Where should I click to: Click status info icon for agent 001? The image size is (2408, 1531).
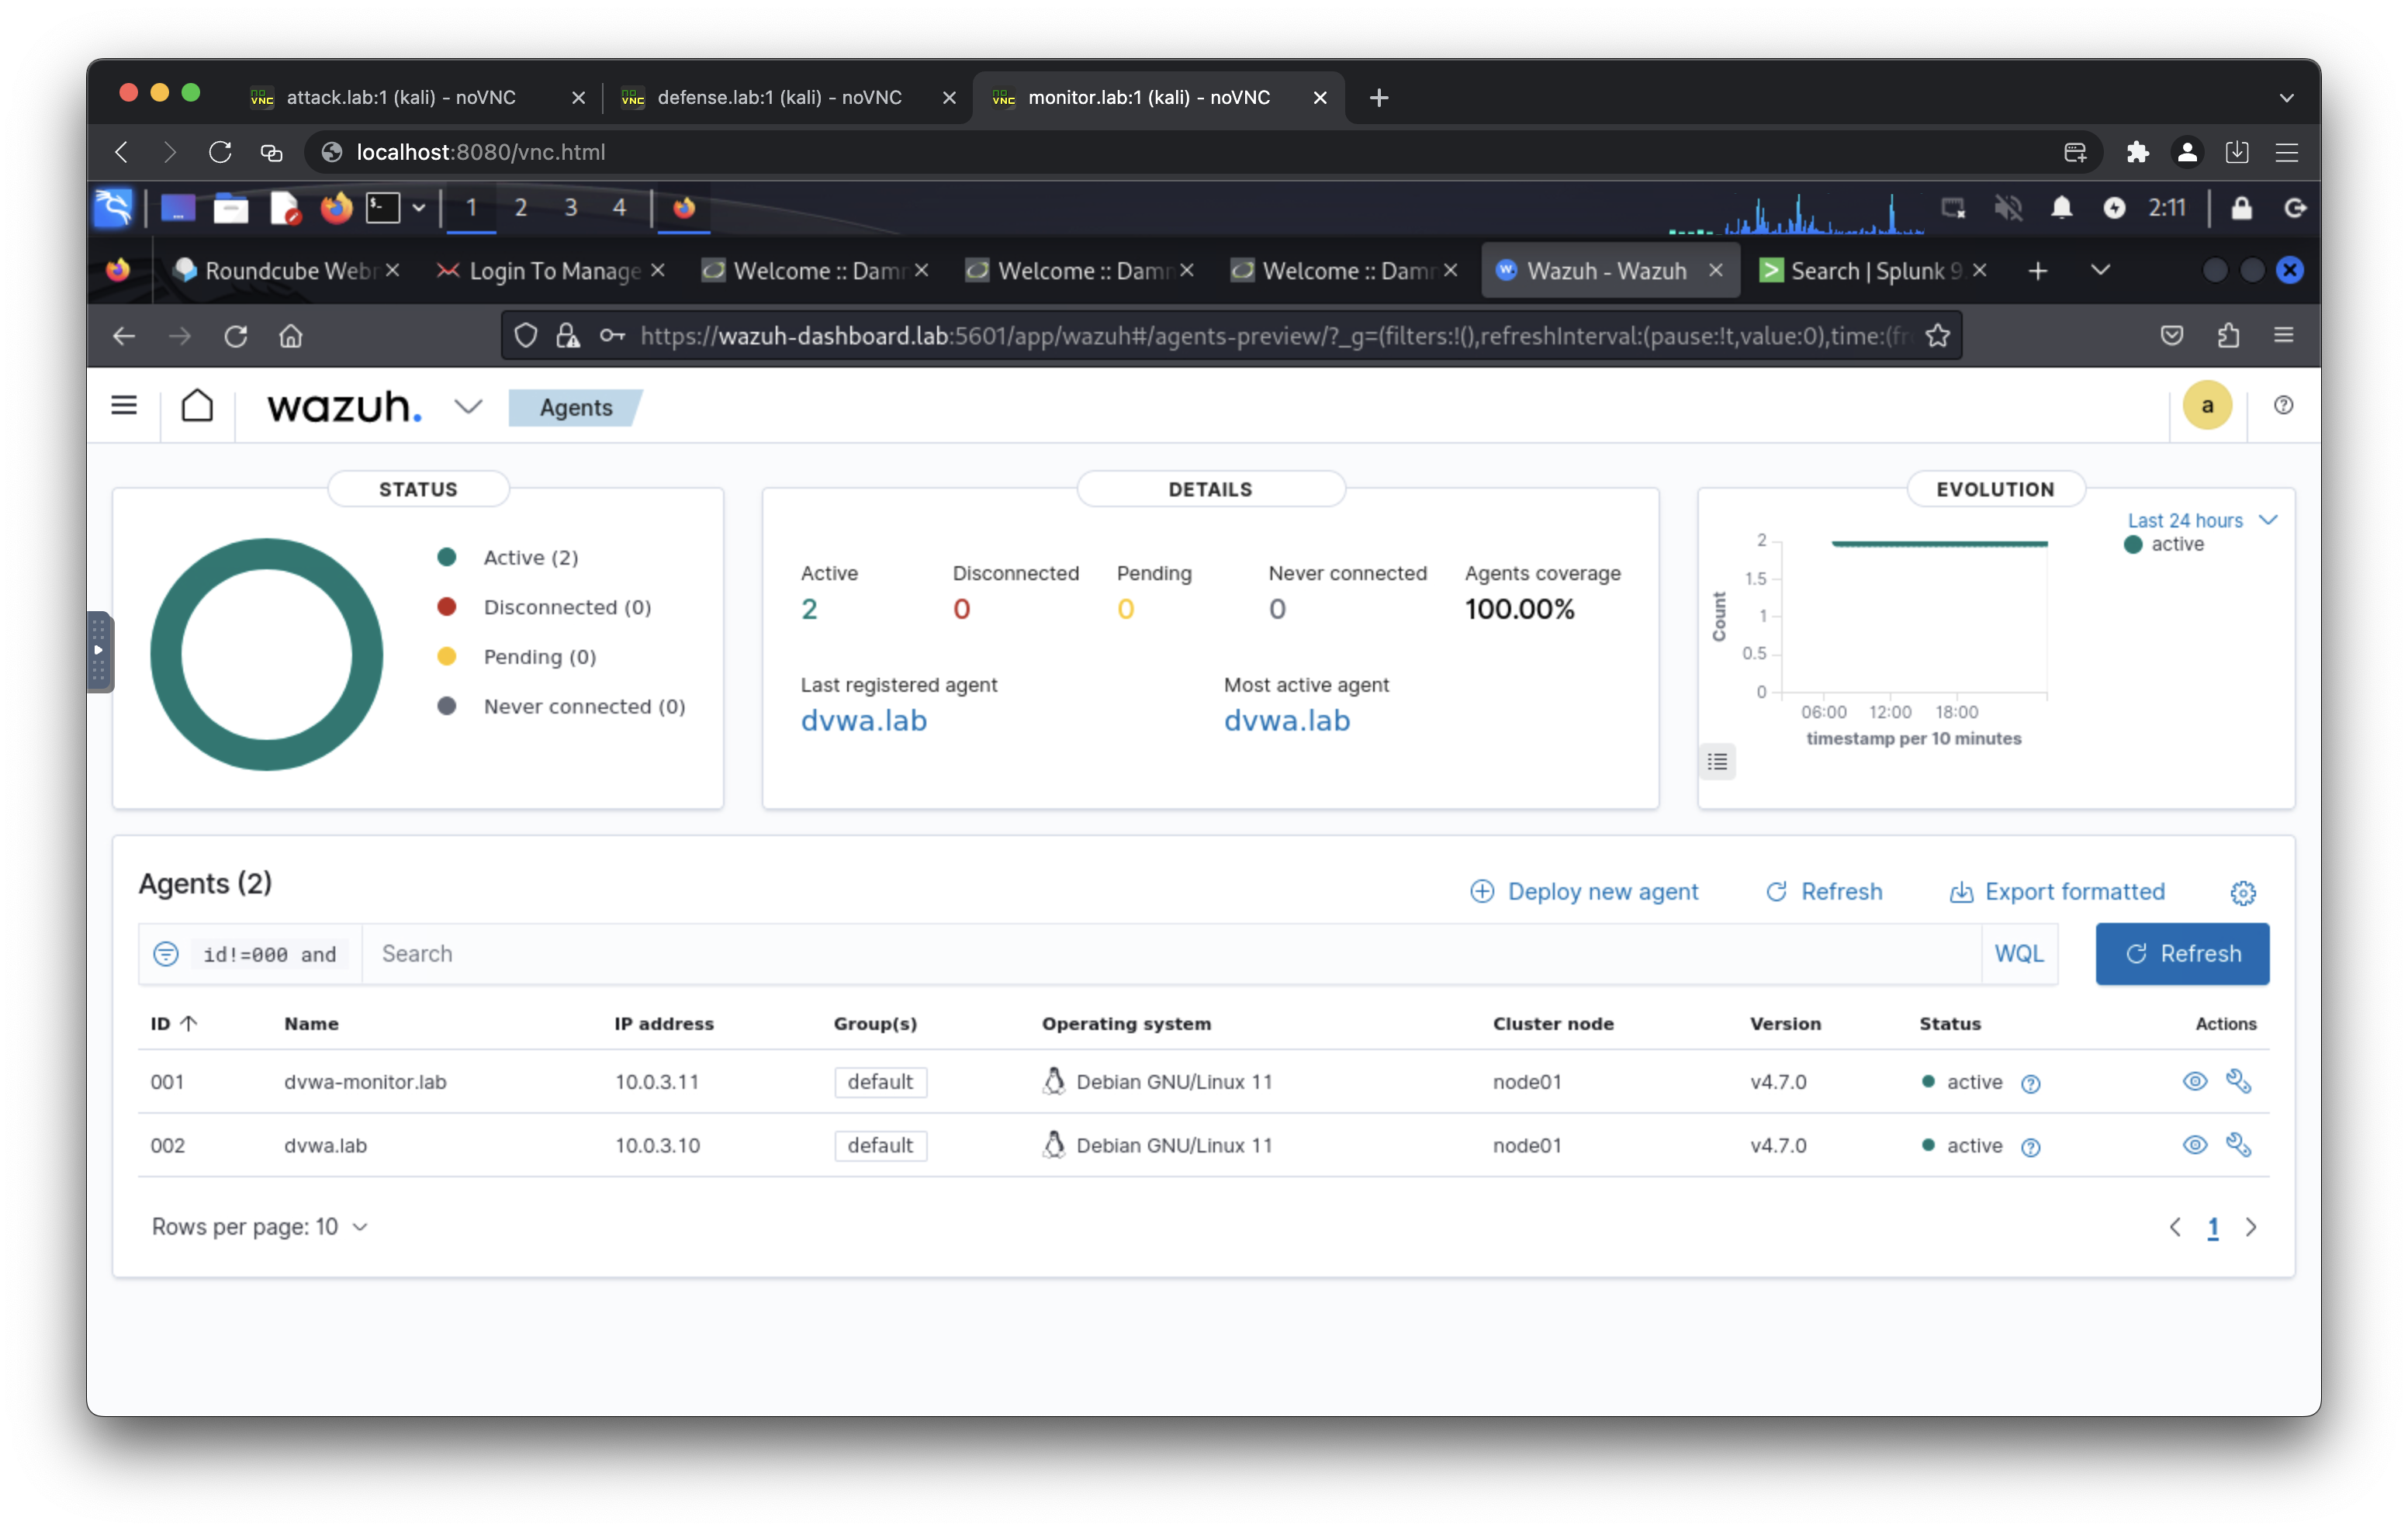[x=2030, y=1083]
